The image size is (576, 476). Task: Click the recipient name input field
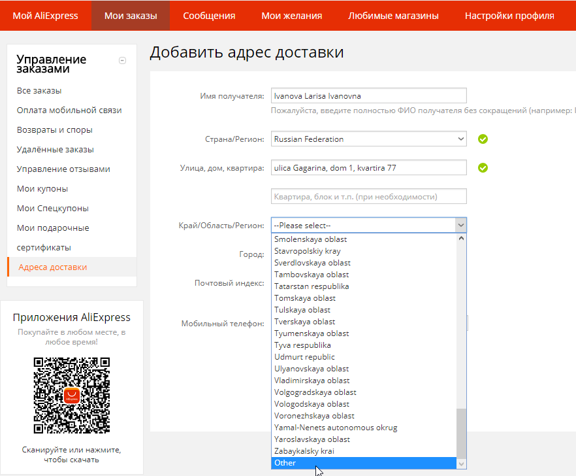pyautogui.click(x=369, y=95)
